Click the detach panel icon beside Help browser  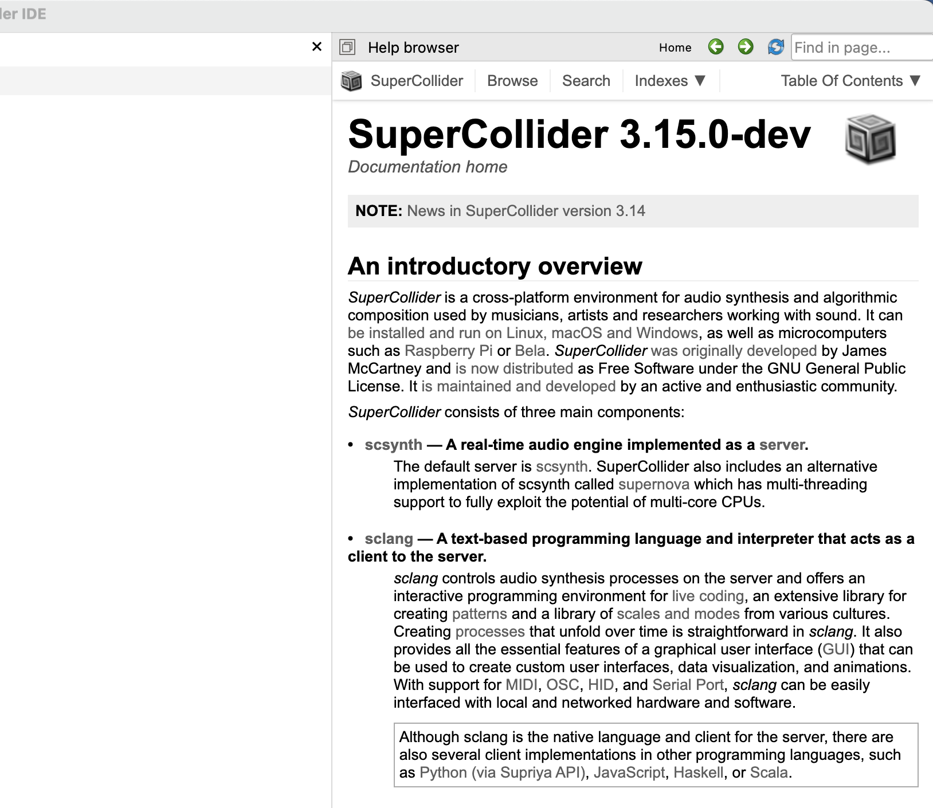pos(347,47)
